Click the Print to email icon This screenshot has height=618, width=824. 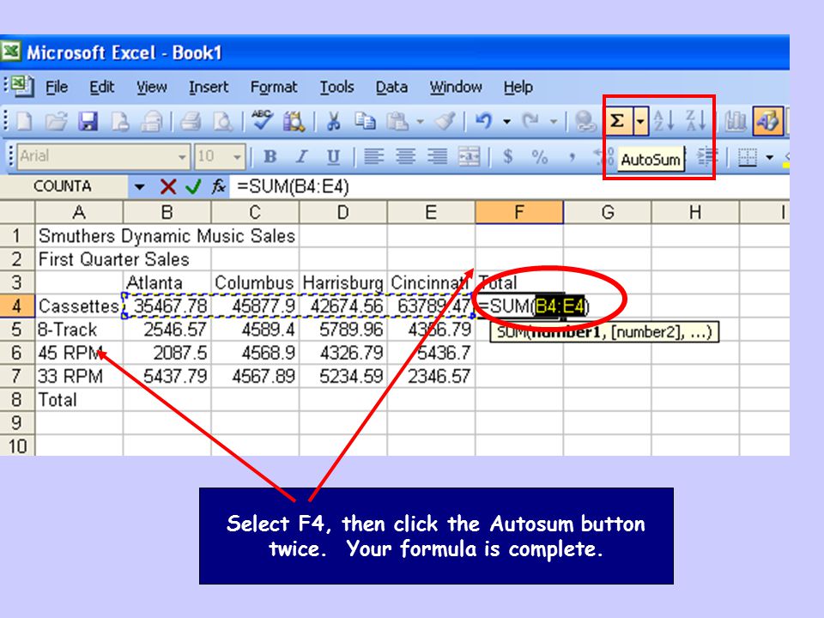pyautogui.click(x=152, y=122)
